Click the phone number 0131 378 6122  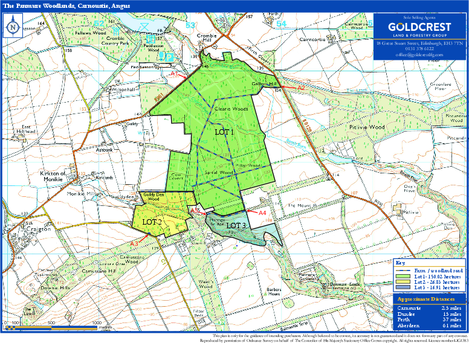pos(419,49)
